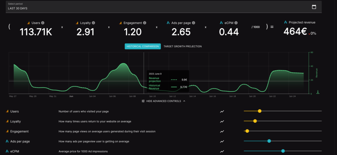The height and width of the screenshot is (155, 337).
Task: Click the Loyalty slider handle
Action: point(255,121)
